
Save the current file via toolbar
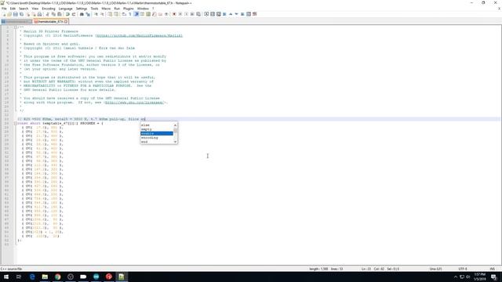pyautogui.click(x=16, y=14)
